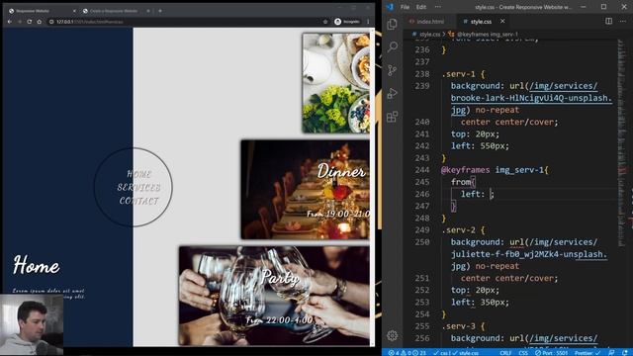This screenshot has height=356, width=633.
Task: Click the Prettier status bar item
Action: point(587,352)
